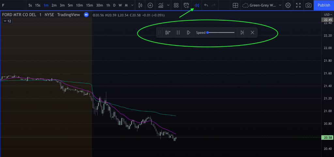Open the USD currency dropdown
This screenshot has height=157, width=334.
pos(328,15)
